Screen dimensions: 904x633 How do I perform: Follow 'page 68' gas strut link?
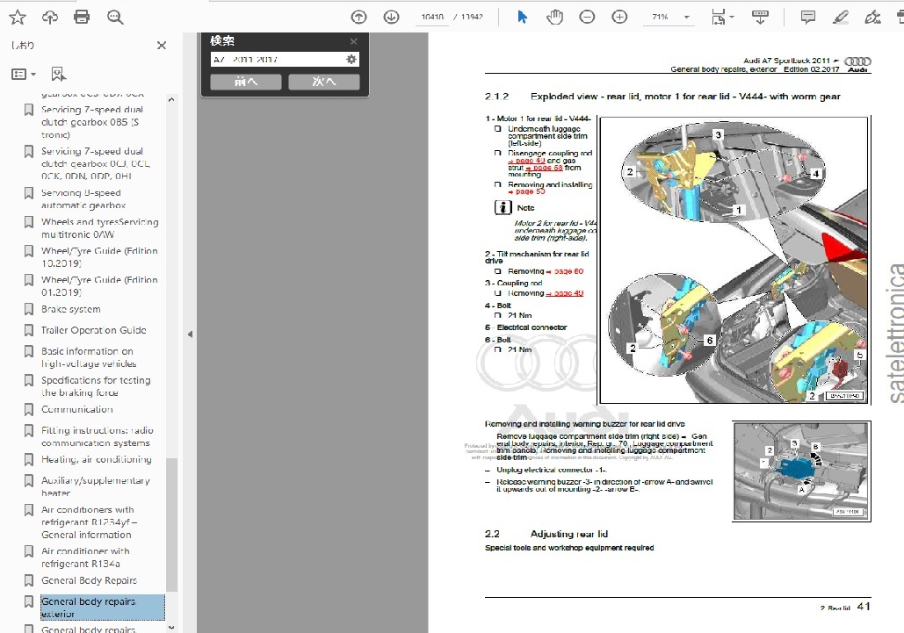click(x=544, y=168)
